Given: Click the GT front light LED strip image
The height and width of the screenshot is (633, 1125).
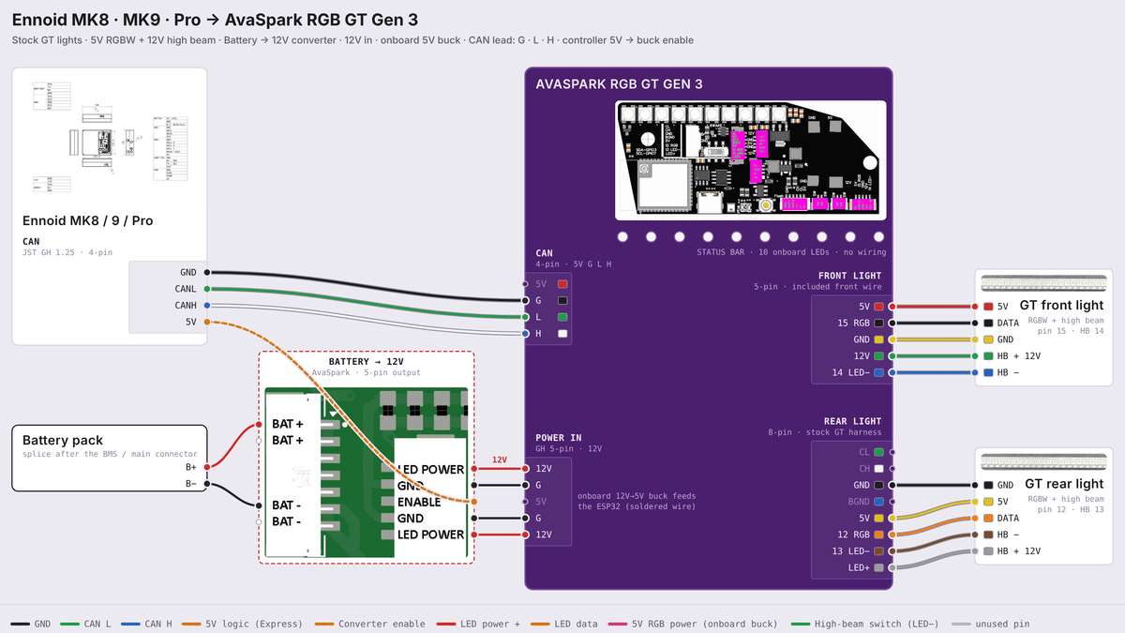Looking at the screenshot, I should point(1042,283).
